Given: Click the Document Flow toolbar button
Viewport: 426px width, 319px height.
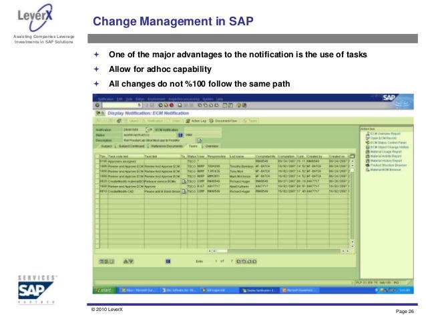Looking at the screenshot, I should click(x=223, y=121).
